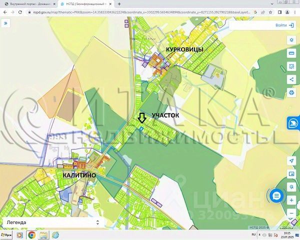Open the Пуск start menu
Screen dimensions: 300x240
[x=6, y=234]
